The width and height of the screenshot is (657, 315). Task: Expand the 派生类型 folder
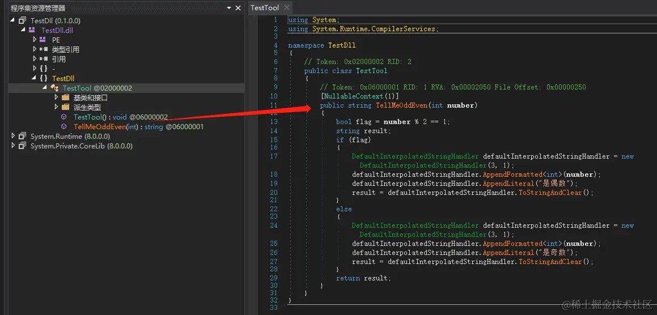click(x=56, y=107)
